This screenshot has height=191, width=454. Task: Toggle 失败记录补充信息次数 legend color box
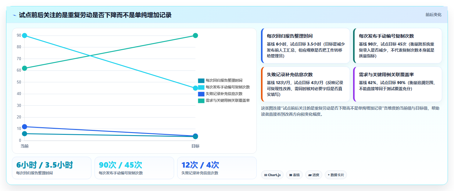[201, 94]
